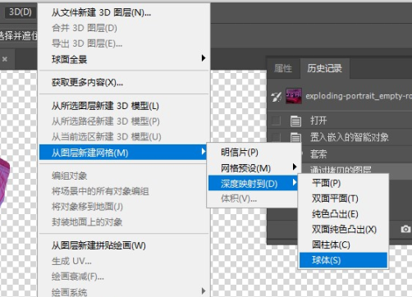Choose 从所选图层新建 3D 模型(L)

124,106
